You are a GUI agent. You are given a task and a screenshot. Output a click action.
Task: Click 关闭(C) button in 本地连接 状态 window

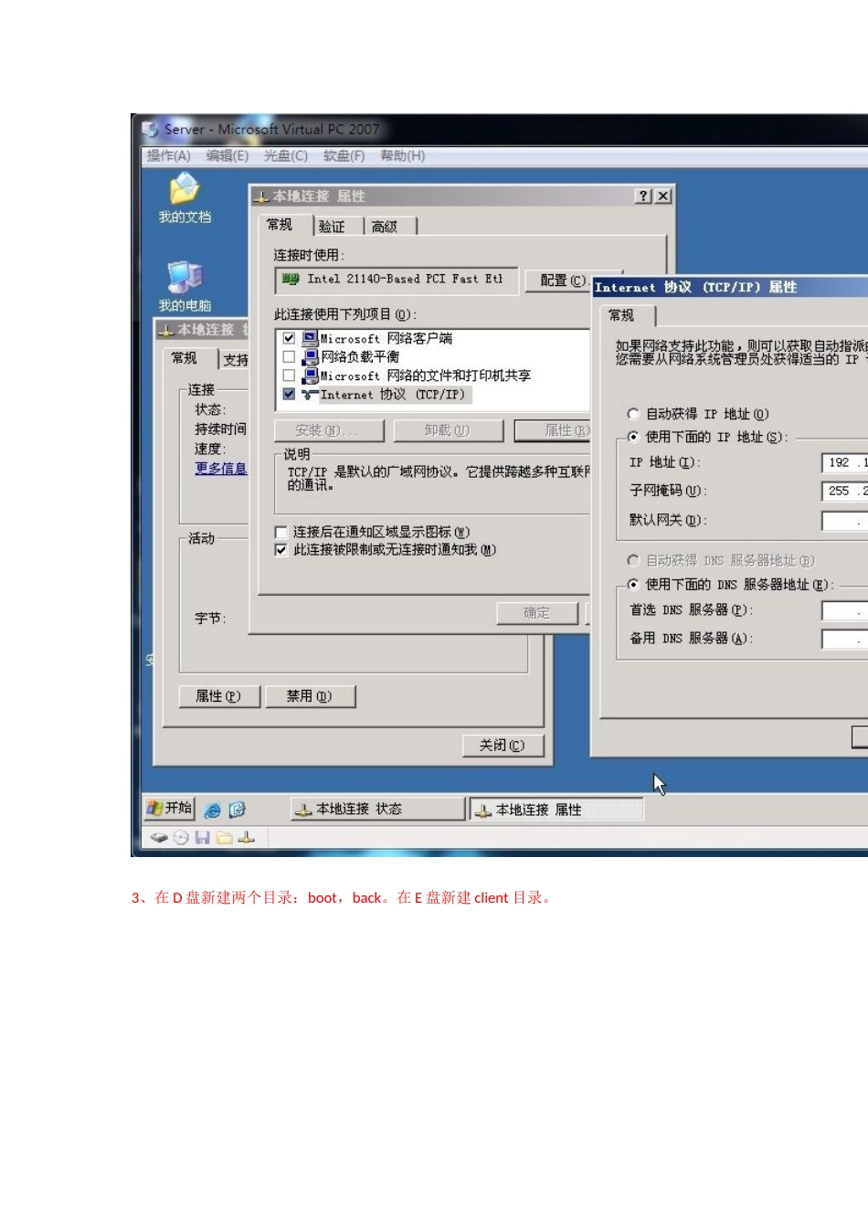503,746
